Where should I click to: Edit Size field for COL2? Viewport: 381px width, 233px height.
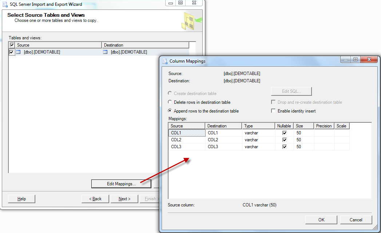tap(304, 140)
